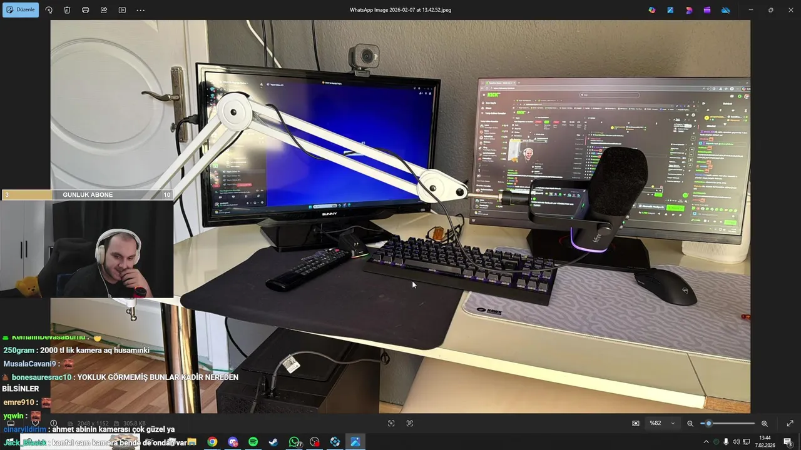Click the zoom slider handle
This screenshot has height=450, width=801.
click(708, 423)
